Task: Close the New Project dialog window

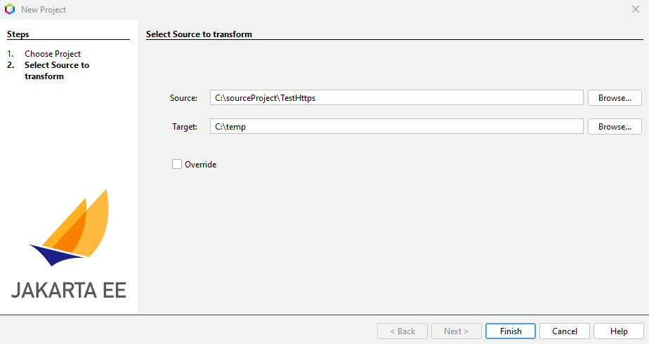Action: (635, 10)
